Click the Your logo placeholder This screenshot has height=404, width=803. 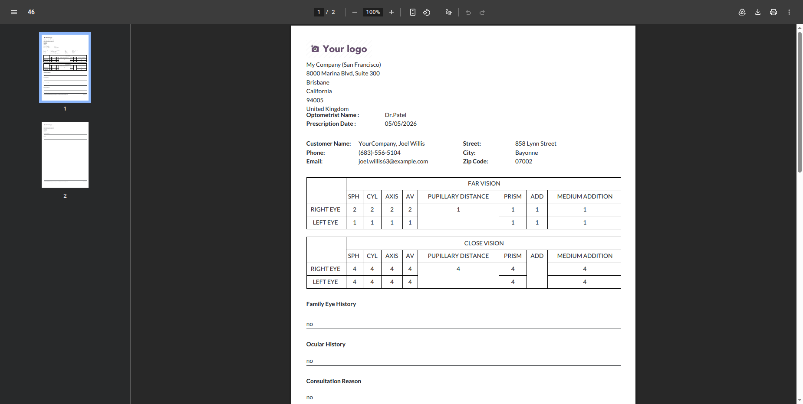[339, 49]
